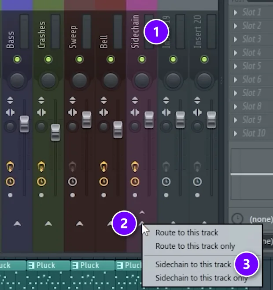Image resolution: width=273 pixels, height=290 pixels.
Task: Click the Bell track volume fader
Action: [x=118, y=130]
